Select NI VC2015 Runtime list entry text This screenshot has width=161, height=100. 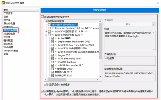click(65, 62)
